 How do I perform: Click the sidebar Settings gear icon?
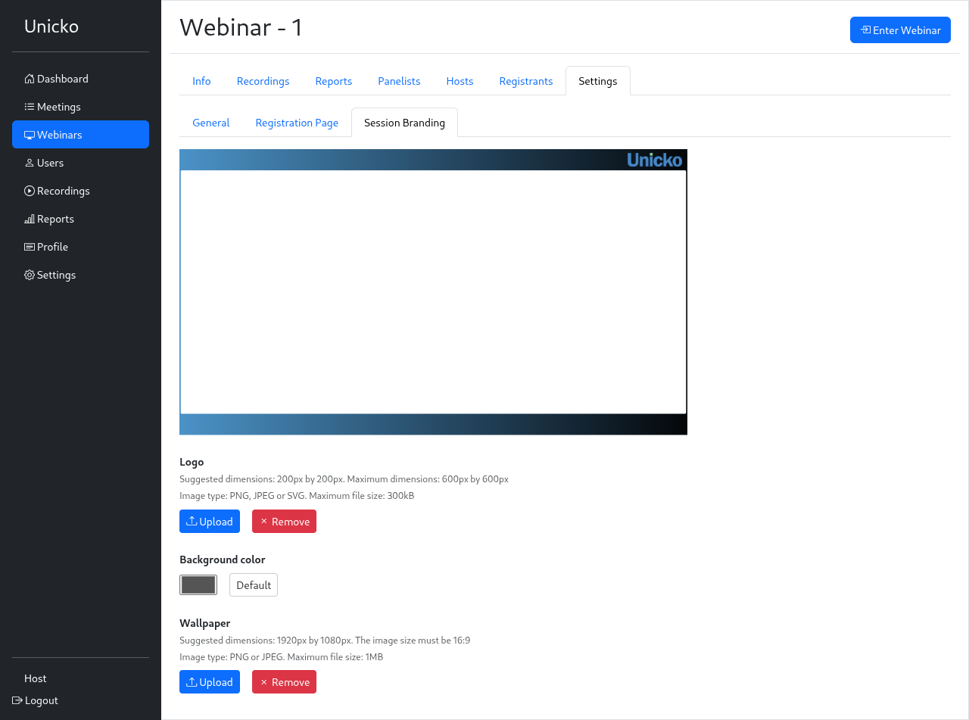[x=30, y=275]
